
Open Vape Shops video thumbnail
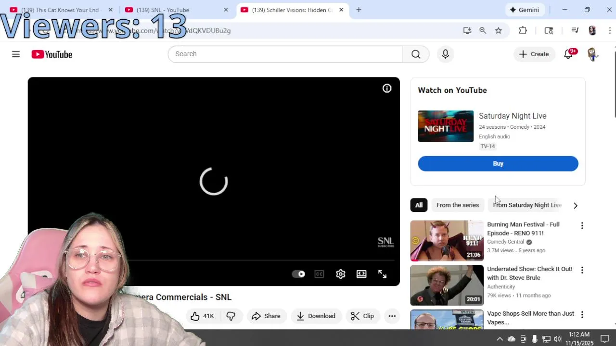click(x=447, y=320)
